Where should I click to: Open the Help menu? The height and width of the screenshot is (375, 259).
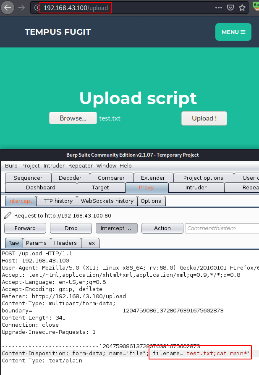pyautogui.click(x=126, y=165)
